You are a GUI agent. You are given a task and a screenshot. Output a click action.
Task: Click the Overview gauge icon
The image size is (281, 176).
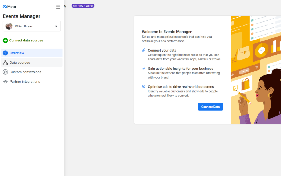(x=5, y=53)
